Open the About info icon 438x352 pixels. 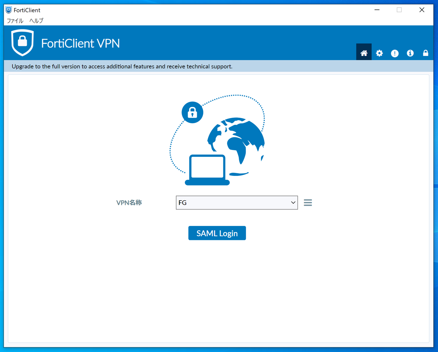410,53
